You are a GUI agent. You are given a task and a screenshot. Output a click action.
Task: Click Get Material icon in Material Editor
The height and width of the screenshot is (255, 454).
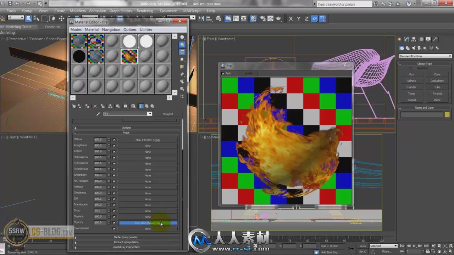click(74, 106)
